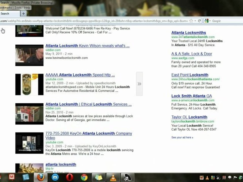Open Ethical Locksmith Services result link
This screenshot has width=243, height=182.
coord(89,104)
